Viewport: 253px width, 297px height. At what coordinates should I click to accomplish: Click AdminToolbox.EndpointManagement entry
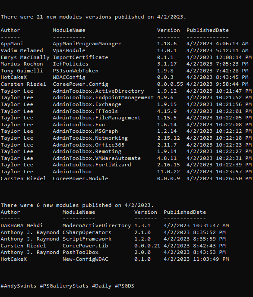coord(103,97)
